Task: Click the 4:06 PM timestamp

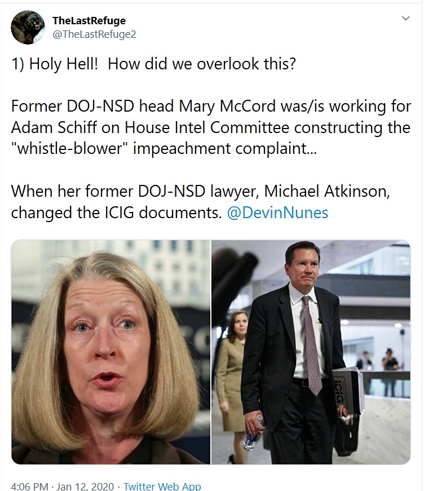Action: tap(29, 486)
